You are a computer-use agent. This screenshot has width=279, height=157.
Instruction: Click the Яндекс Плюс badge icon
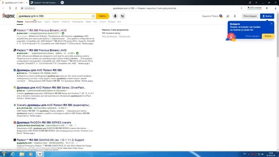(221, 16)
